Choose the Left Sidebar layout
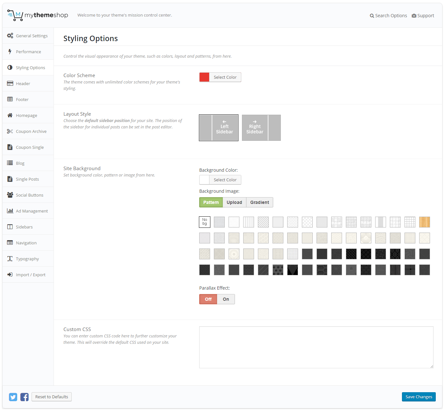This screenshot has width=445, height=411. point(219,128)
